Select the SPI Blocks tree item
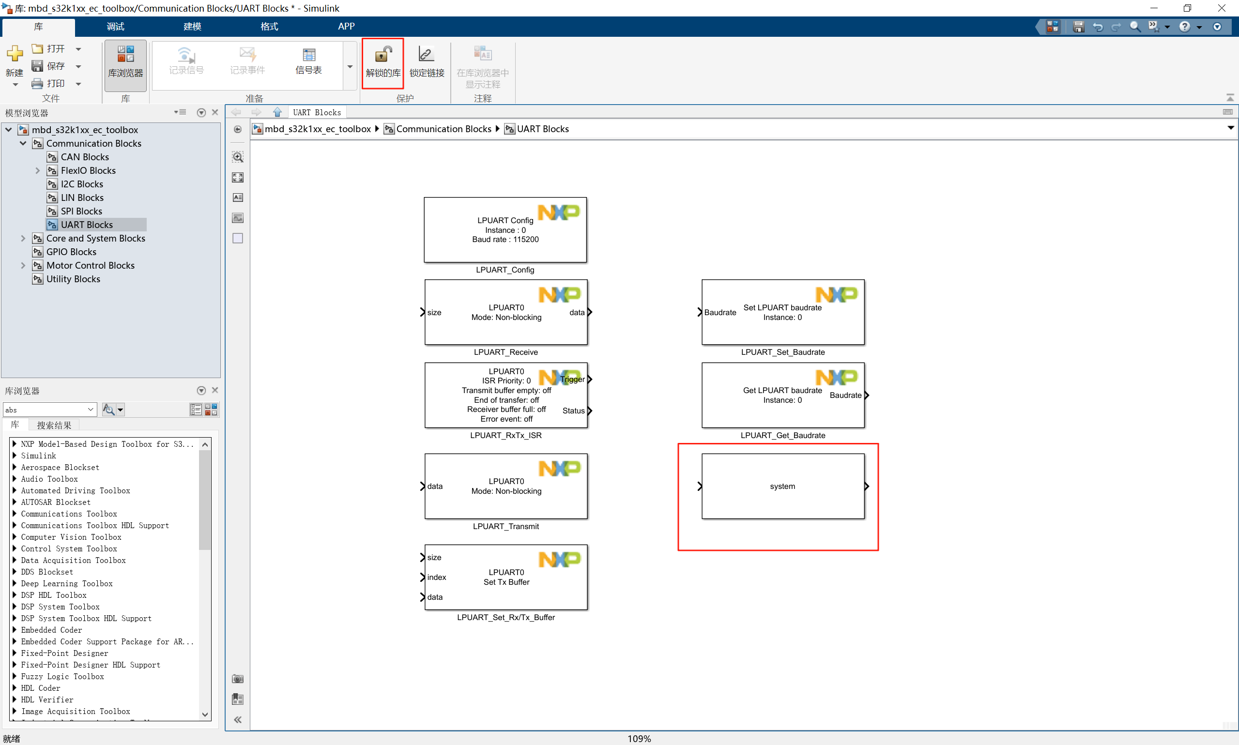 81,211
